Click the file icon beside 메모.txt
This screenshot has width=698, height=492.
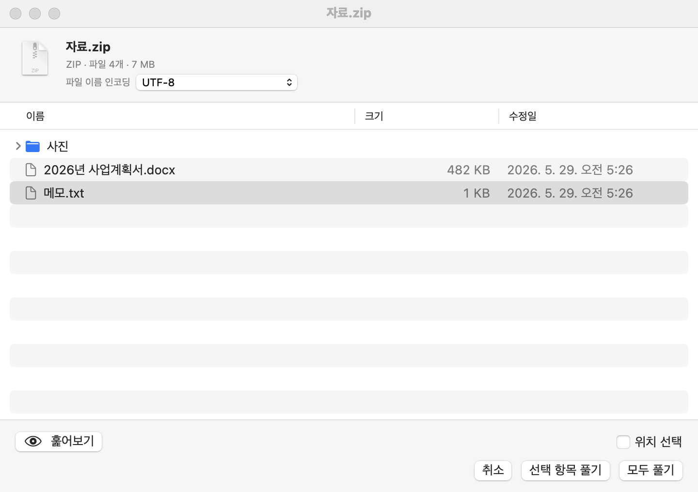click(31, 193)
